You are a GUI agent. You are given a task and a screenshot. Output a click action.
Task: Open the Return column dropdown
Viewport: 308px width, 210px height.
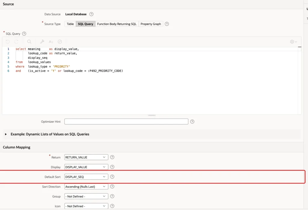[x=86, y=157]
